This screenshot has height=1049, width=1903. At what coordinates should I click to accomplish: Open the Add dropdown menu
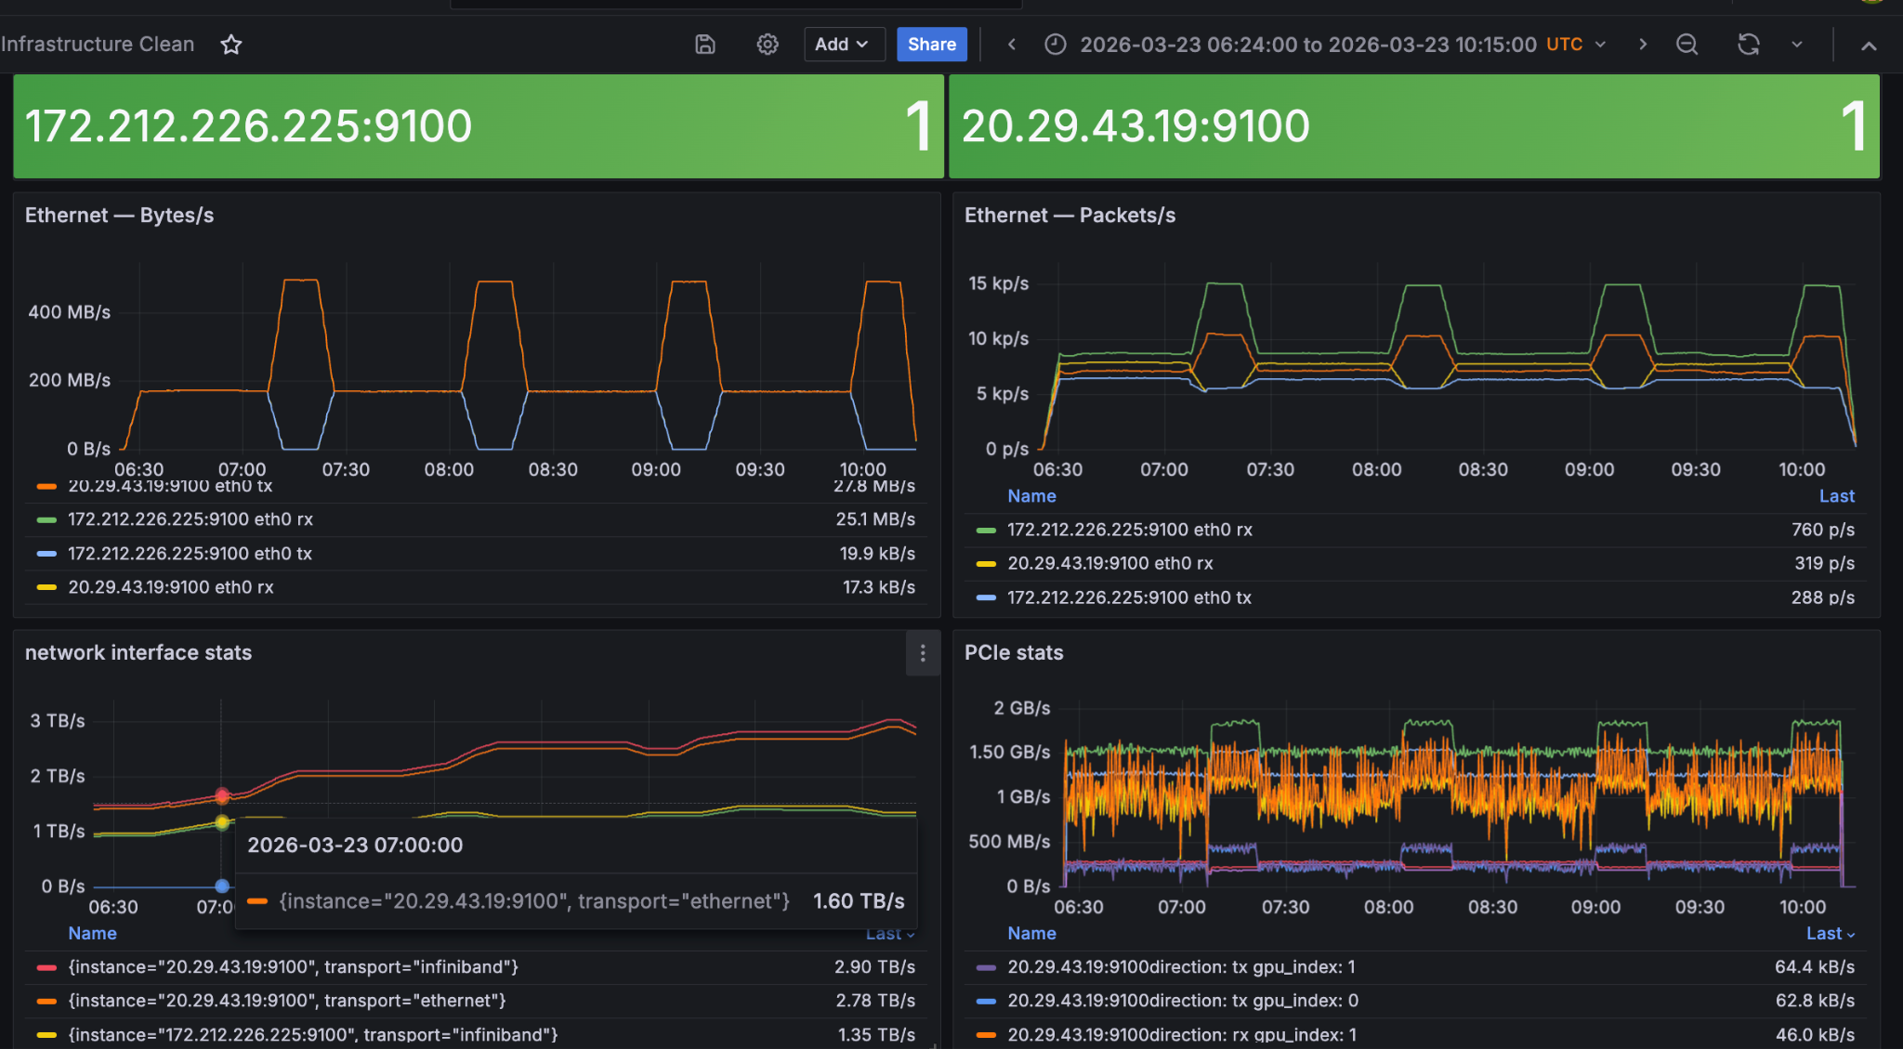click(843, 45)
